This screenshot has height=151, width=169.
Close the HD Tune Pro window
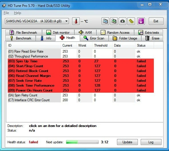click(x=161, y=4)
